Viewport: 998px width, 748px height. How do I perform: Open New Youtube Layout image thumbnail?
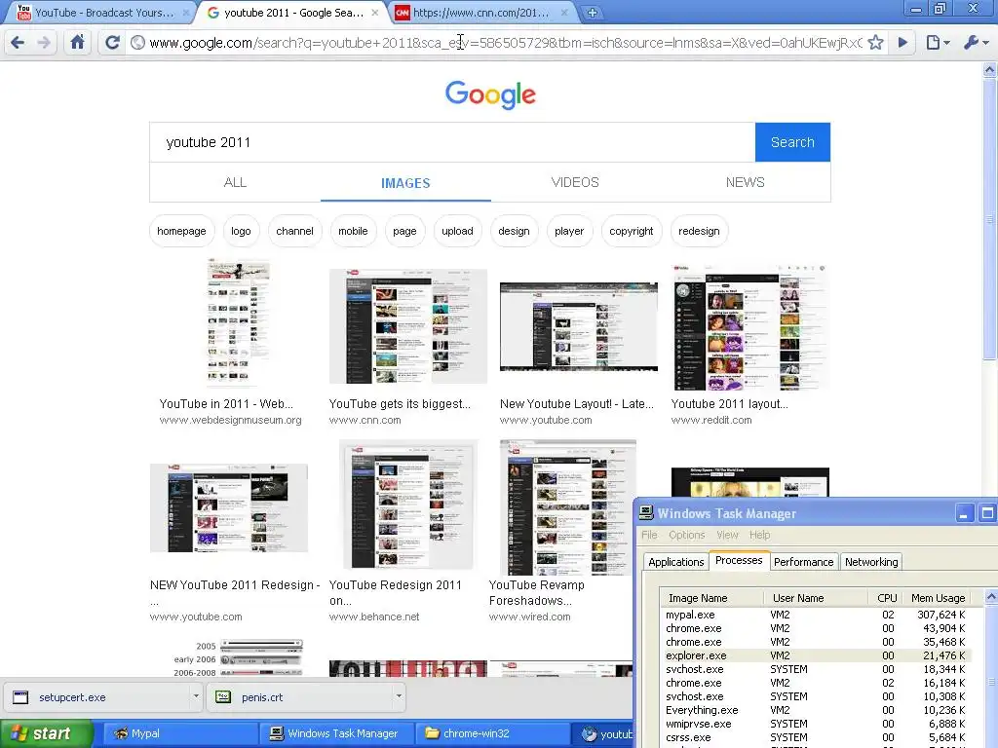point(579,326)
